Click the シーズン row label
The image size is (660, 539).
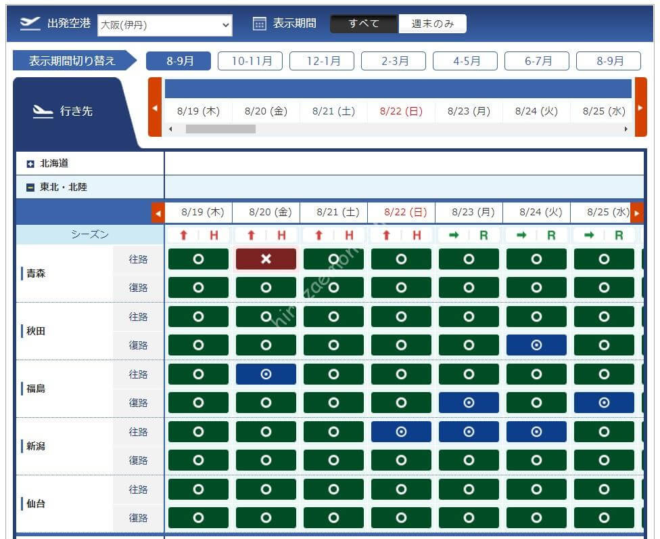pyautogui.click(x=90, y=235)
